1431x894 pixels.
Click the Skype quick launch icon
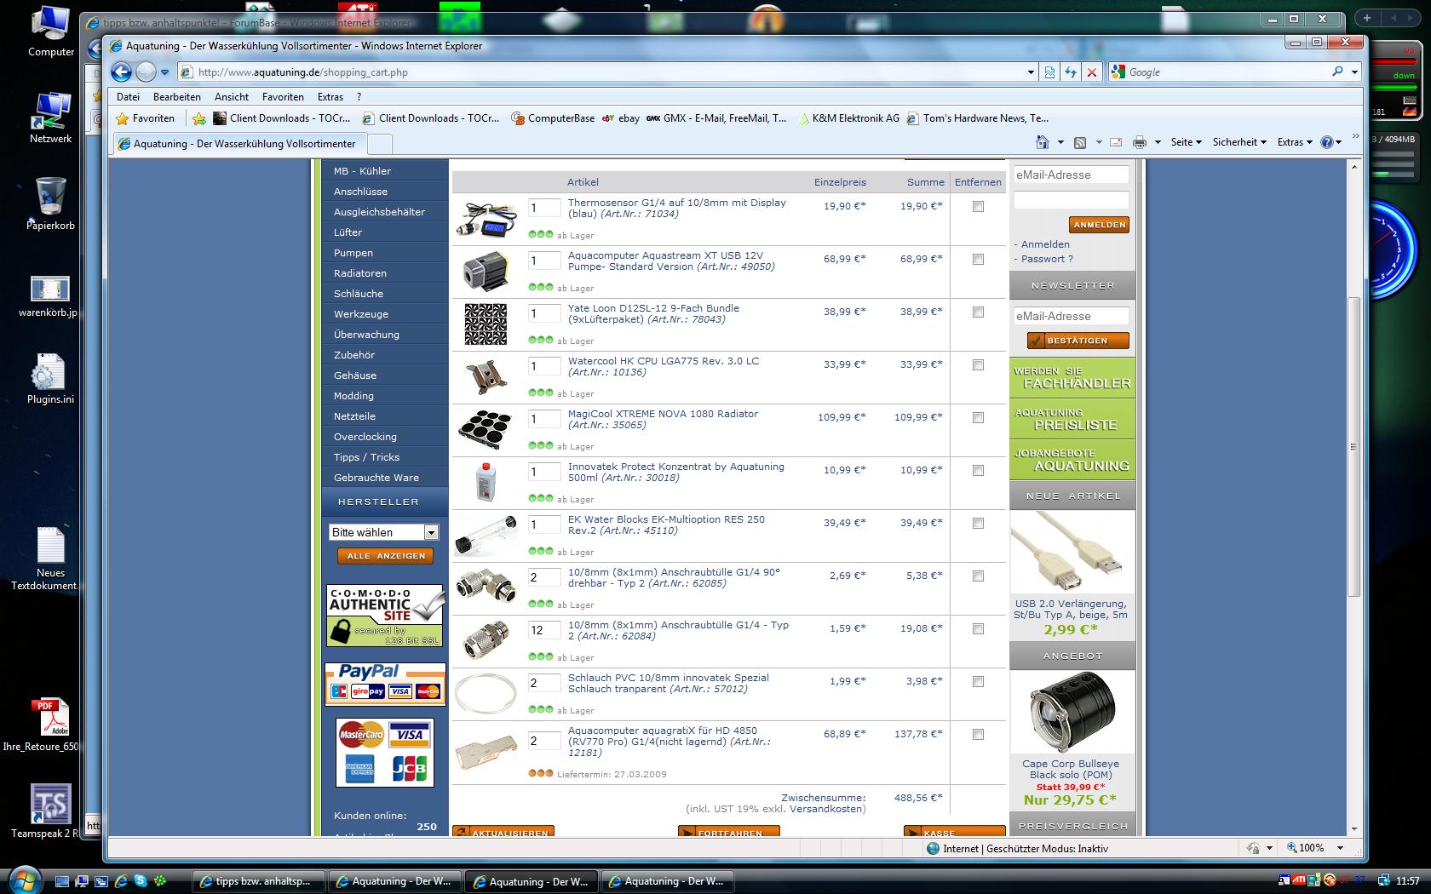click(141, 881)
